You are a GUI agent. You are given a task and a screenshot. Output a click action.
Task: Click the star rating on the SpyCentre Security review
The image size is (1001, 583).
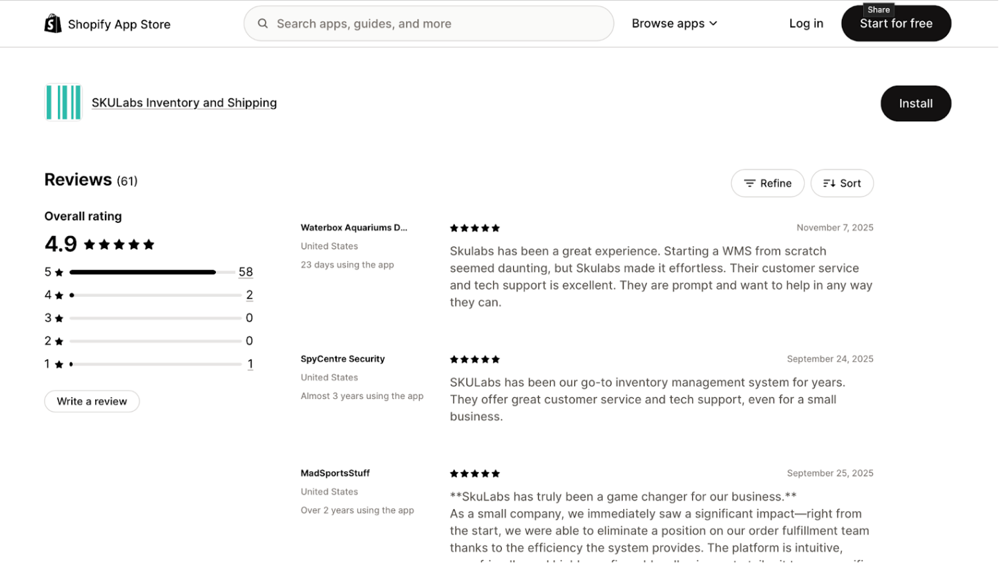pyautogui.click(x=475, y=359)
